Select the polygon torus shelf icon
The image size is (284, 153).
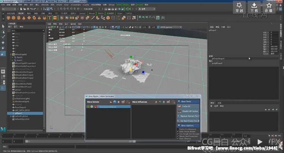pyautogui.click(x=34, y=18)
